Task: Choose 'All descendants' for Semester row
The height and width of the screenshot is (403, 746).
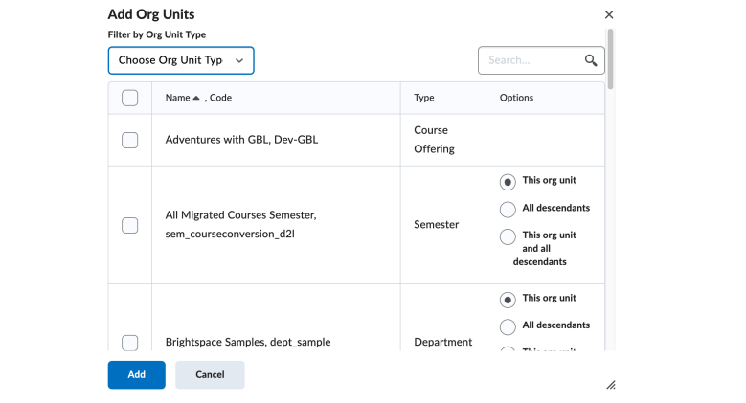Action: pyautogui.click(x=508, y=209)
